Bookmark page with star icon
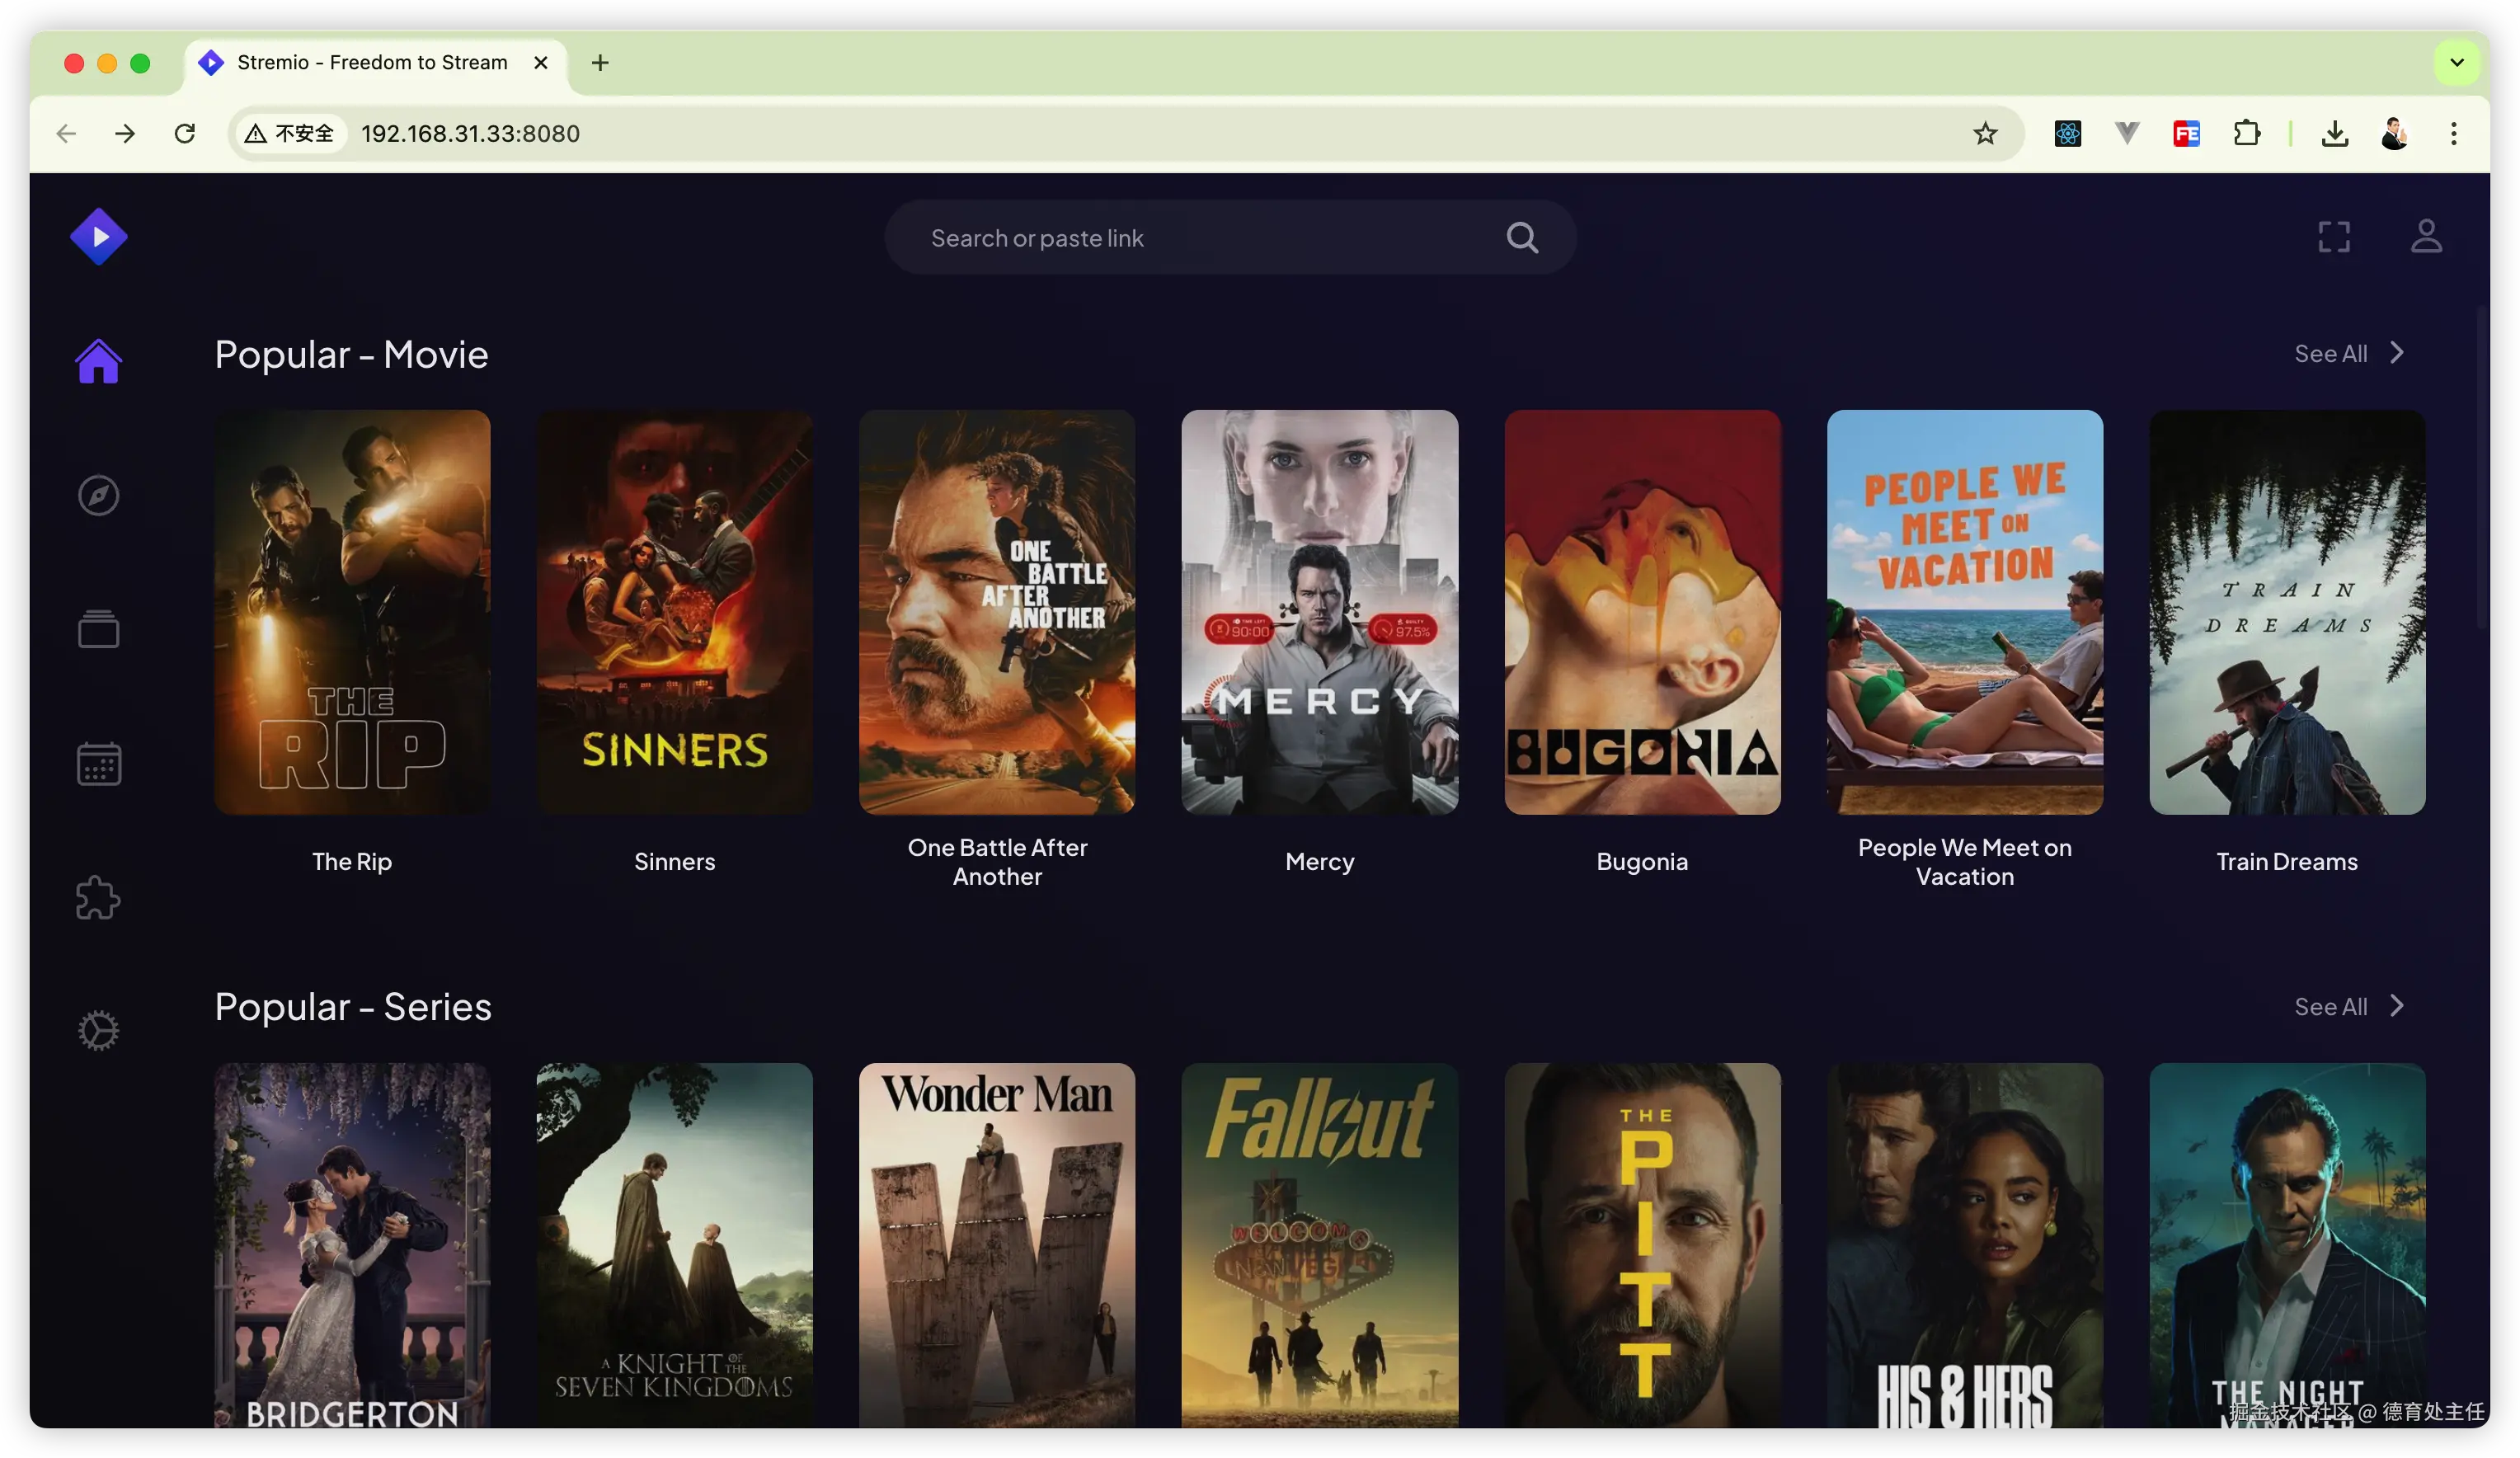This screenshot has height=1458, width=2520. [x=1984, y=134]
